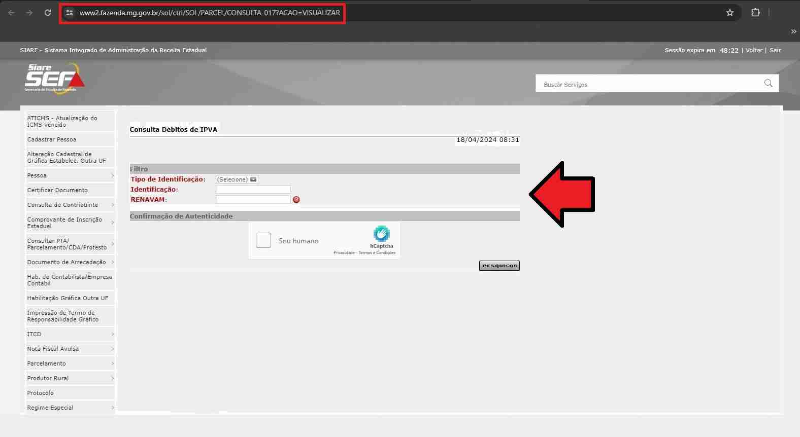The width and height of the screenshot is (800, 437).
Task: Focus the Buscar Serviços search box
Action: pos(650,84)
